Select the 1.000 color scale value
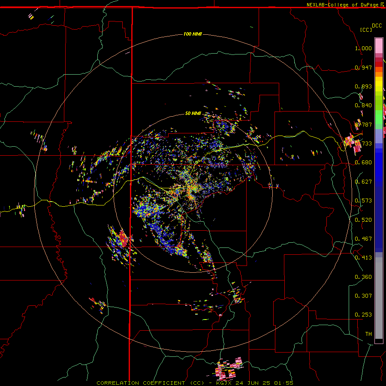The width and height of the screenshot is (386, 386). (x=363, y=48)
